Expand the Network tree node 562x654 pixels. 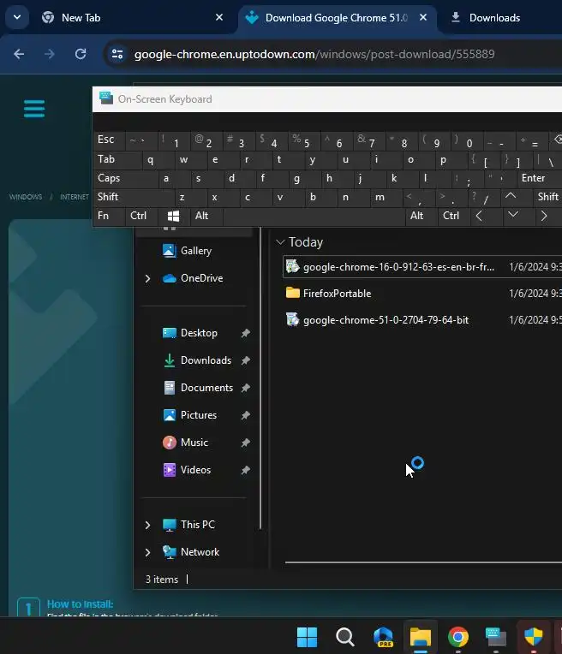coord(148,552)
